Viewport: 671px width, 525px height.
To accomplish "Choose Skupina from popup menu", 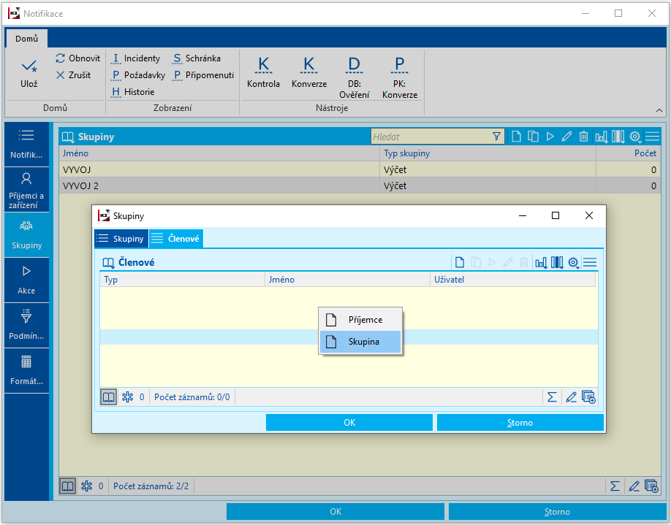I will (x=360, y=342).
